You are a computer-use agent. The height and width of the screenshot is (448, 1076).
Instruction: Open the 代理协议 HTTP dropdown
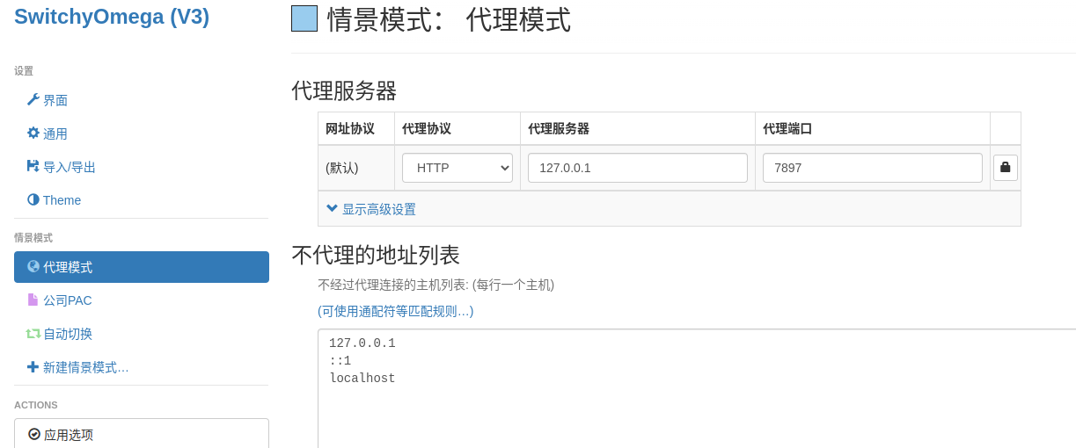(457, 168)
